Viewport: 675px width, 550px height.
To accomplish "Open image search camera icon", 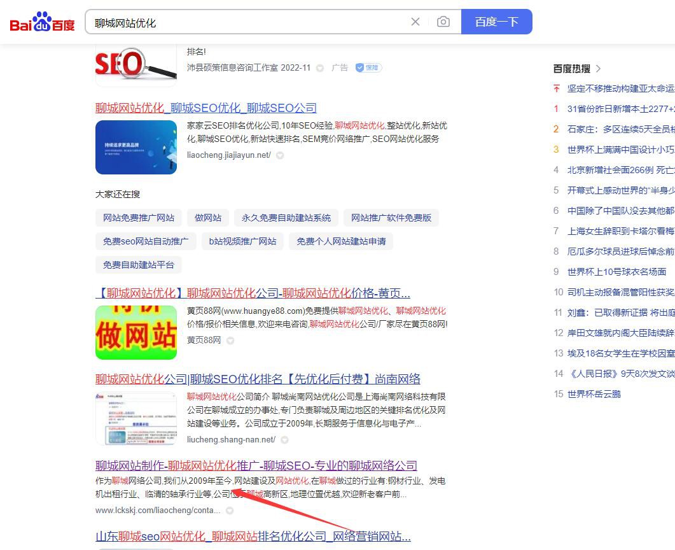I will [443, 22].
